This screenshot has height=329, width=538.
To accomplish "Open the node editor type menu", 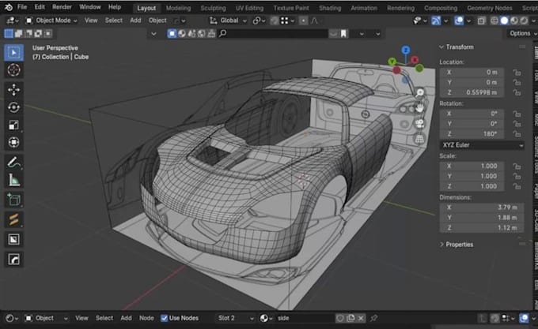I will click(x=12, y=319).
